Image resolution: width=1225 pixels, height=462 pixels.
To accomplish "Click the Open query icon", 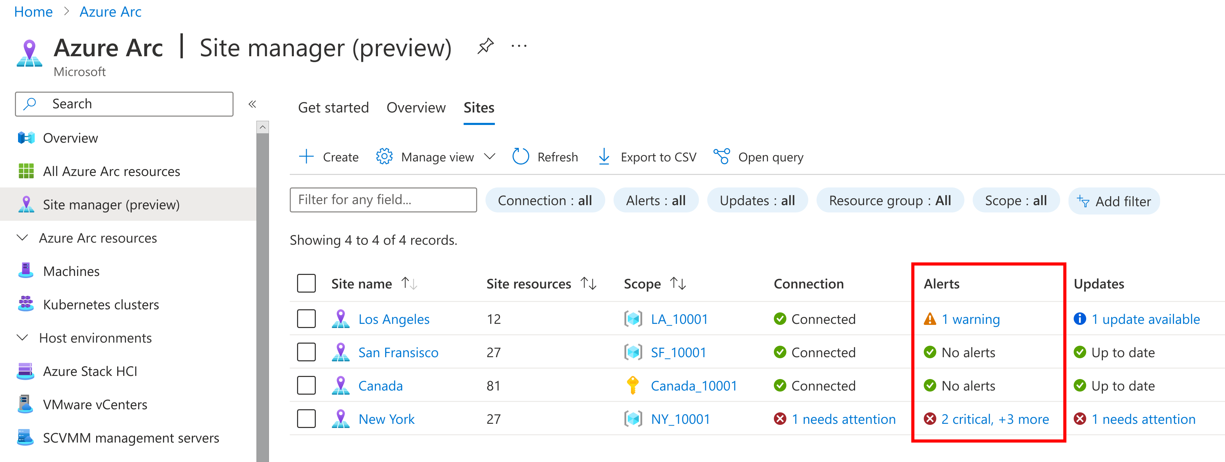I will [x=721, y=157].
